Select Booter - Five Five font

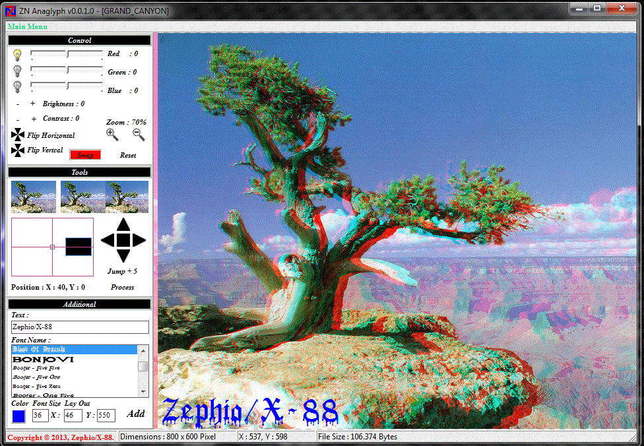click(75, 368)
